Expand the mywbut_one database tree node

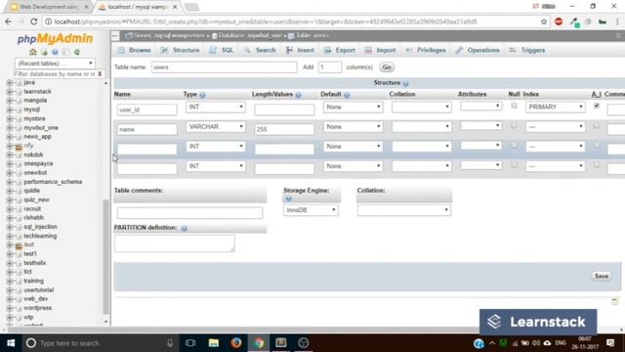pos(9,128)
